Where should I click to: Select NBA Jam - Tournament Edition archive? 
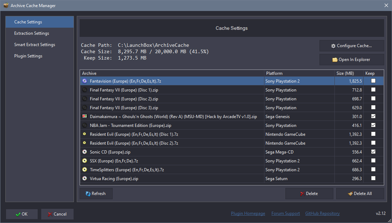pyautogui.click(x=130, y=126)
